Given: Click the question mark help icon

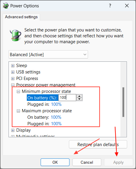Looking at the screenshot, I should 110,6.
